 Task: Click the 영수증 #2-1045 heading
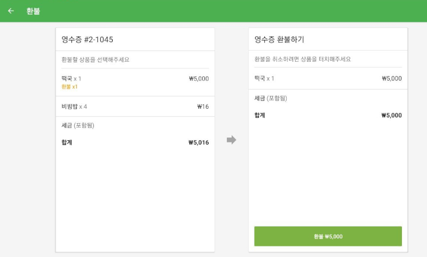click(87, 39)
